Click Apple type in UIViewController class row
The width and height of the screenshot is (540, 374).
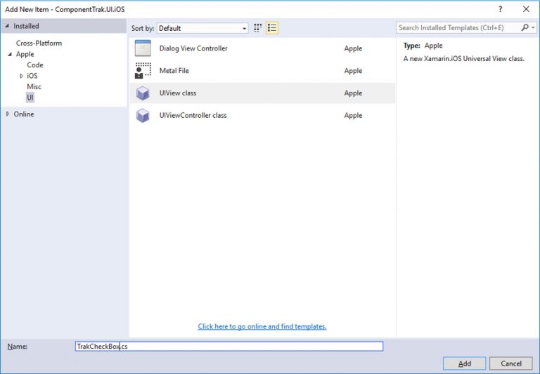pos(353,115)
